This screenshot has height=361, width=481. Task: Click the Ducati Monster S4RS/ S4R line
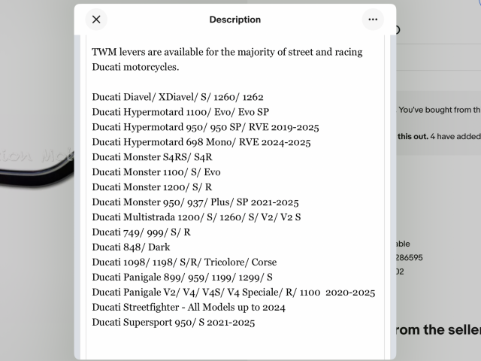(x=152, y=157)
